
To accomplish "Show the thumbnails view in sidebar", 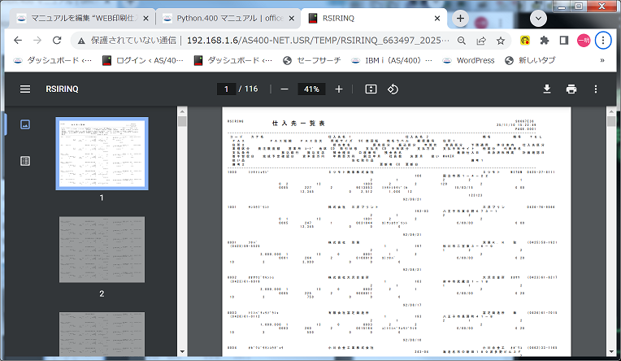I will [25, 124].
